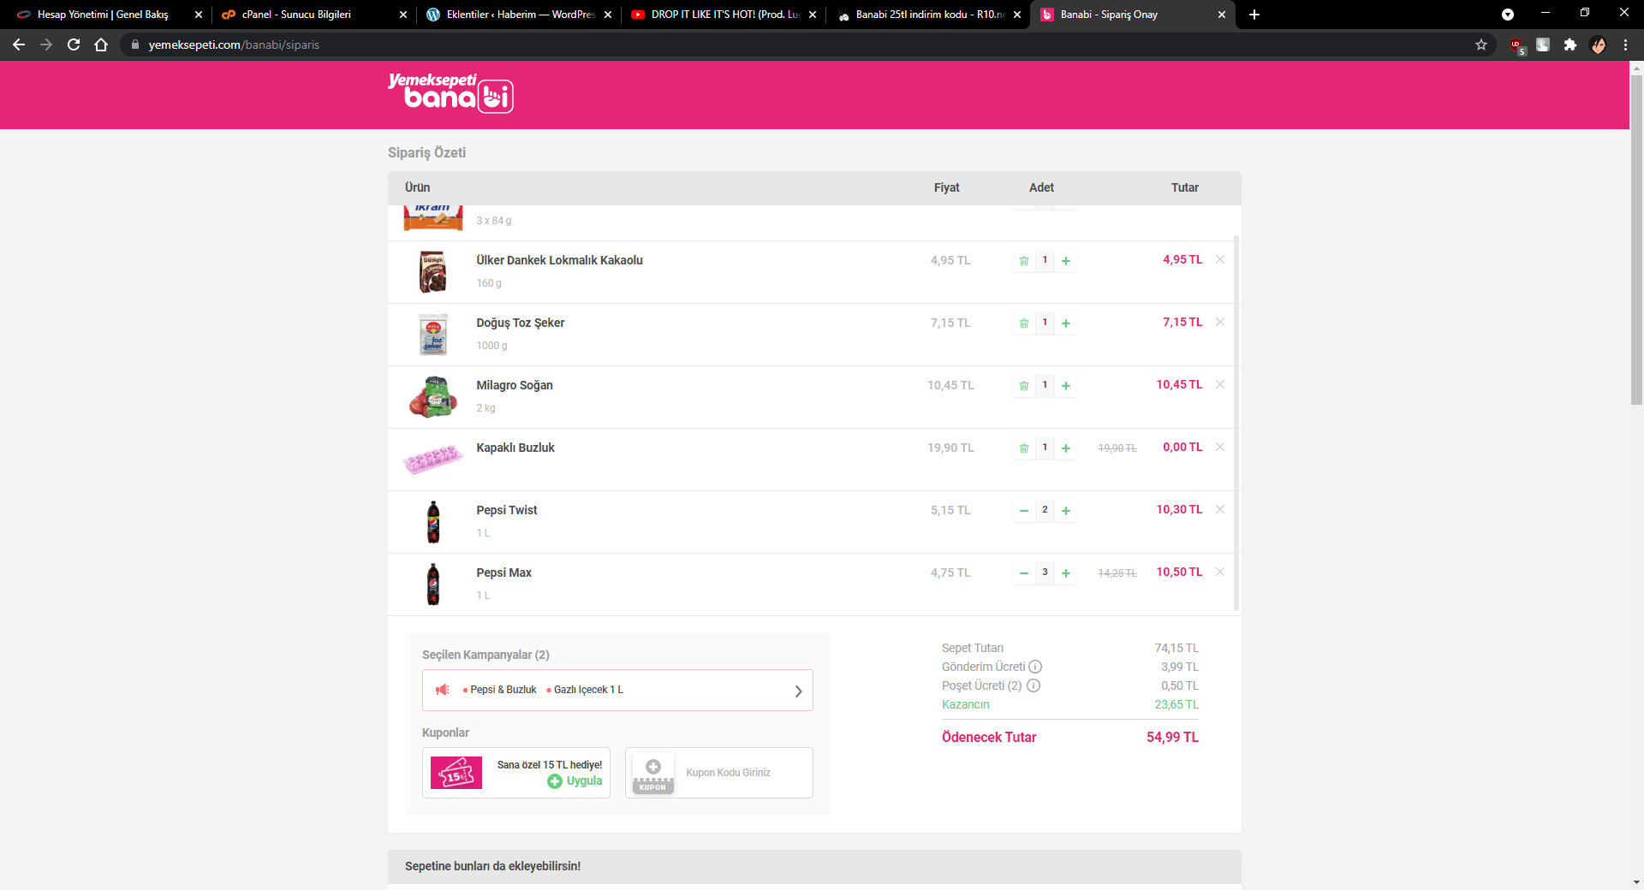Screen dimensions: 1644x890
Task: Open the browser home page
Action: tap(101, 44)
